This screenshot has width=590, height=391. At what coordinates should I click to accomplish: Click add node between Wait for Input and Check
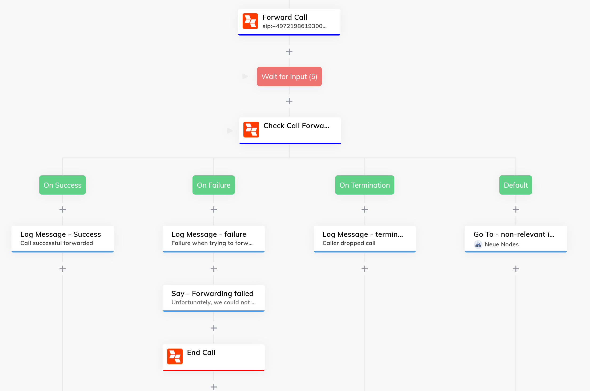click(x=289, y=101)
